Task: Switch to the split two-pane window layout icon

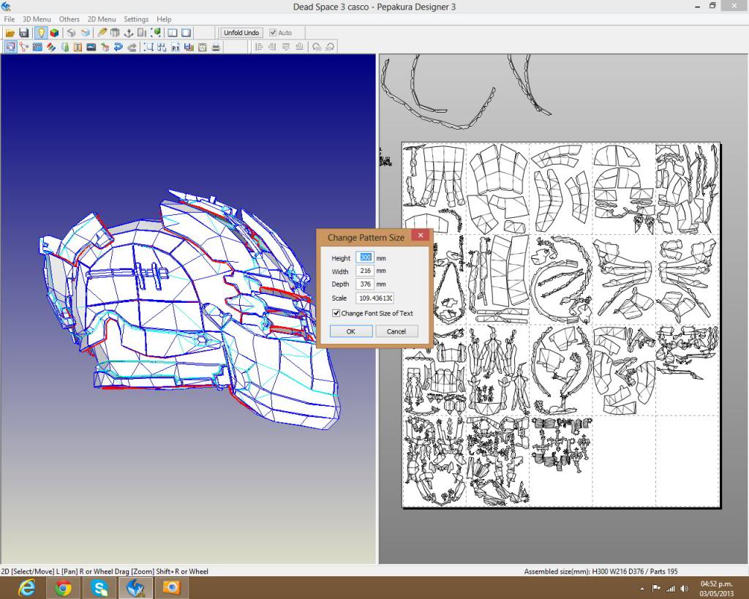Action: click(173, 32)
